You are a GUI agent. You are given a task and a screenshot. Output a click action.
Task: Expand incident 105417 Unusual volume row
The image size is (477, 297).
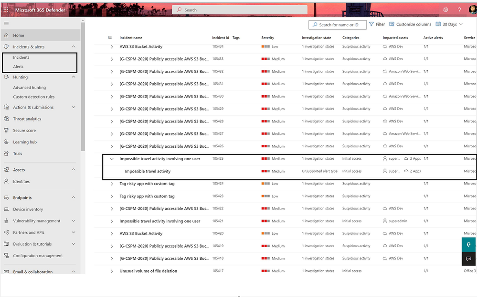[112, 271]
